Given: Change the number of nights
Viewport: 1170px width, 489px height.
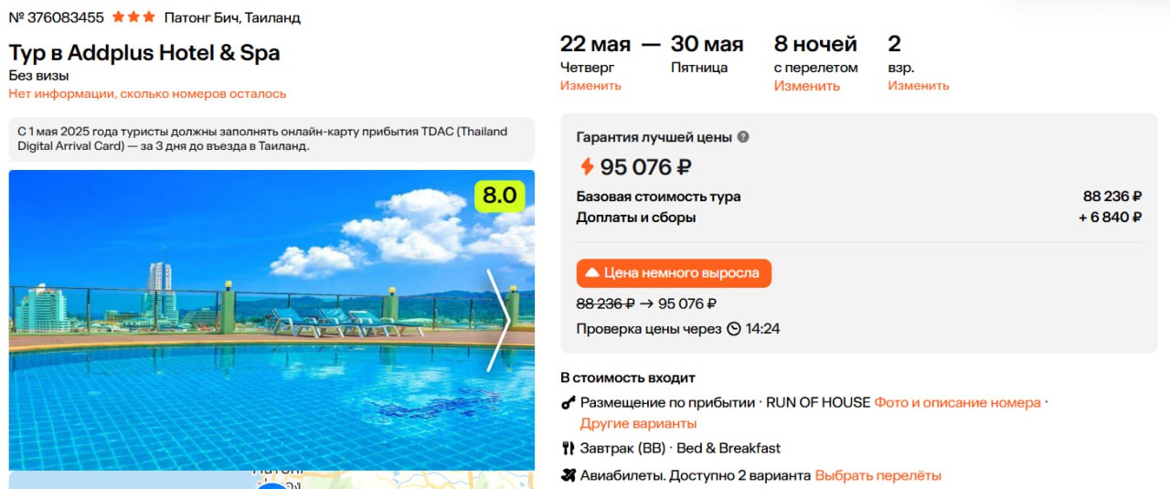Looking at the screenshot, I should (x=806, y=86).
